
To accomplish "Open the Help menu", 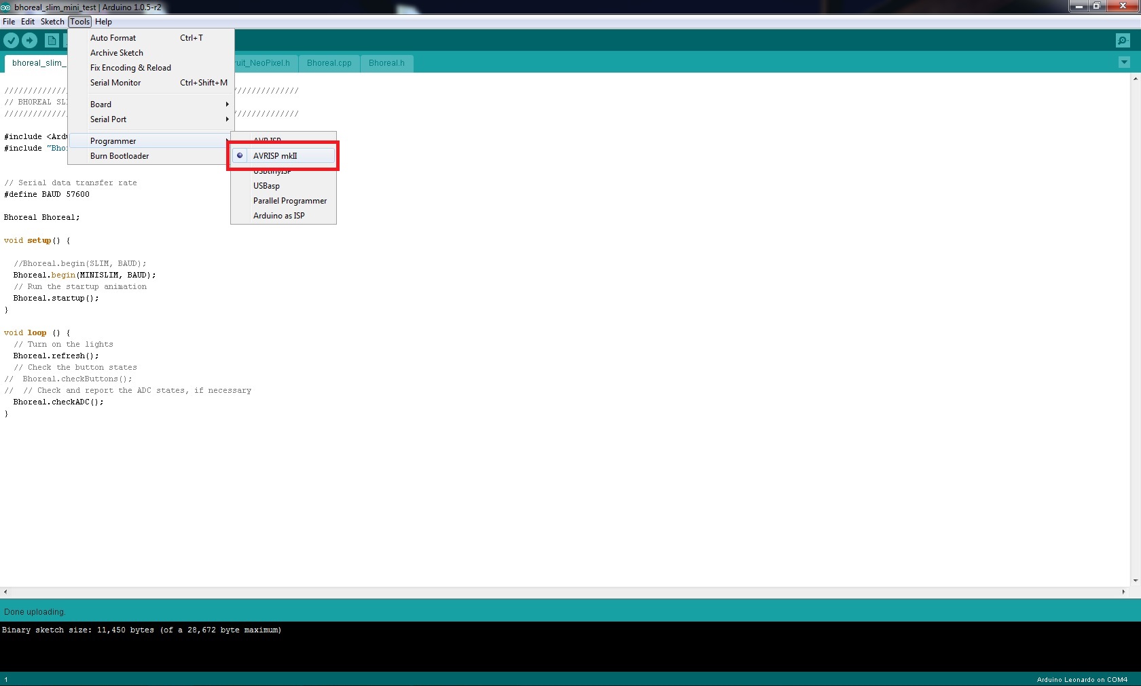I will pos(103,22).
